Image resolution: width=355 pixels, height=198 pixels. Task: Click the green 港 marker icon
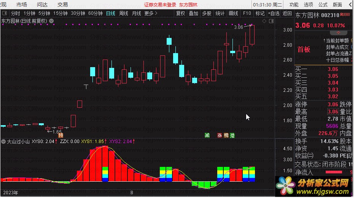(x=232, y=135)
